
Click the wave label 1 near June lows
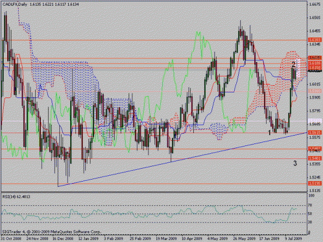[269, 133]
